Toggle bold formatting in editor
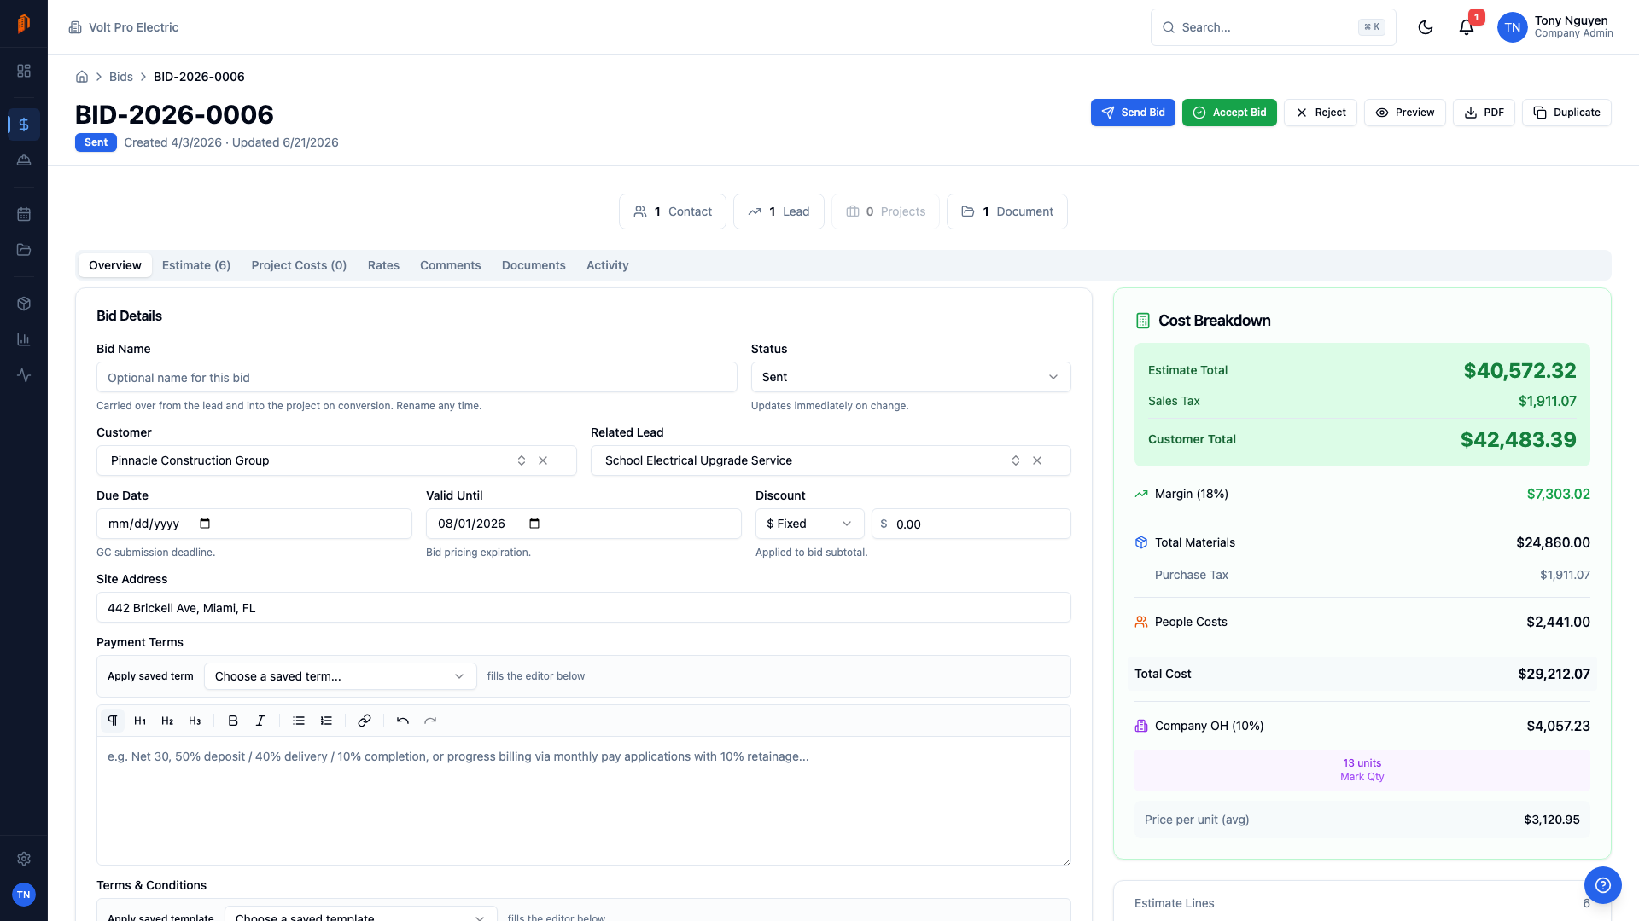The height and width of the screenshot is (921, 1639). (233, 721)
